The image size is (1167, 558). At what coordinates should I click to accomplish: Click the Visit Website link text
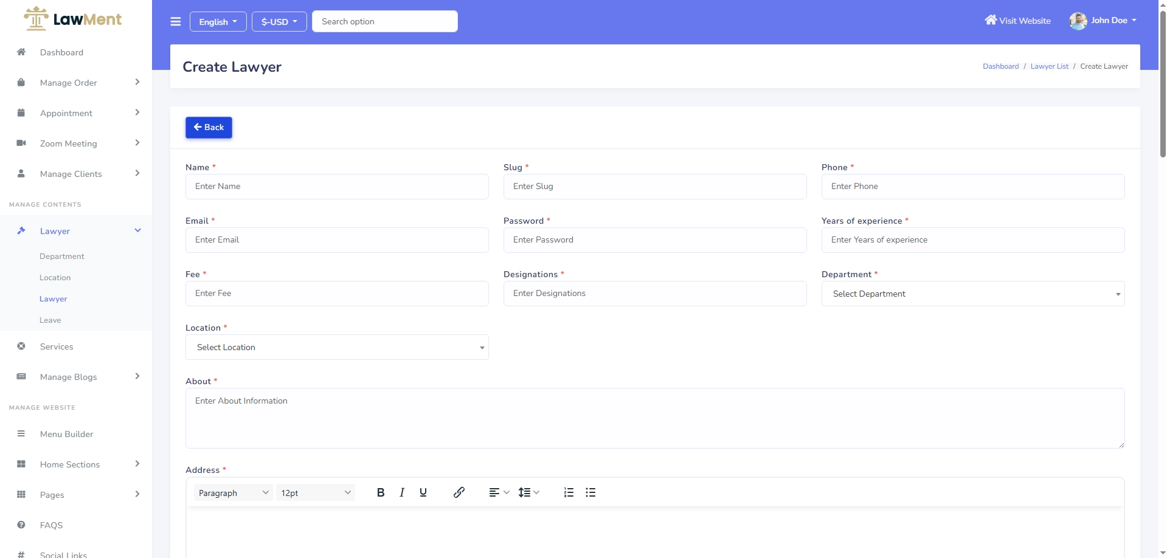click(x=1025, y=21)
